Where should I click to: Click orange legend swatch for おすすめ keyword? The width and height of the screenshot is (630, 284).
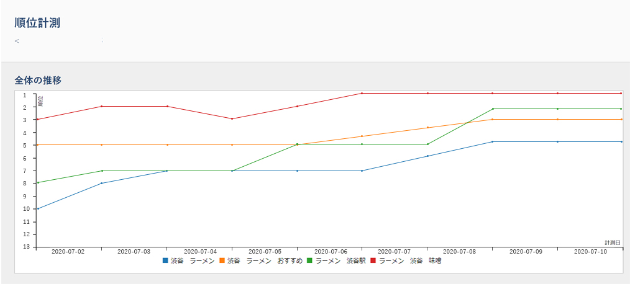[221, 261]
